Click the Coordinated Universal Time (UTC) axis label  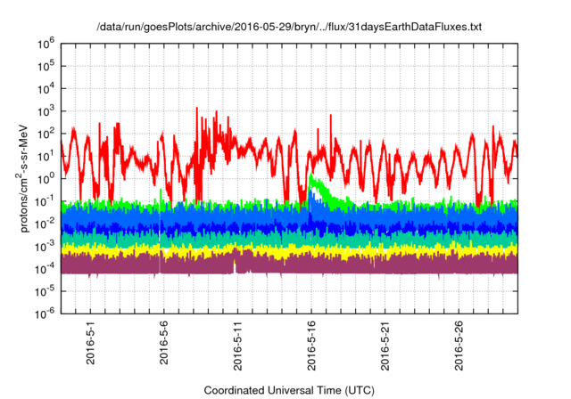coord(289,390)
